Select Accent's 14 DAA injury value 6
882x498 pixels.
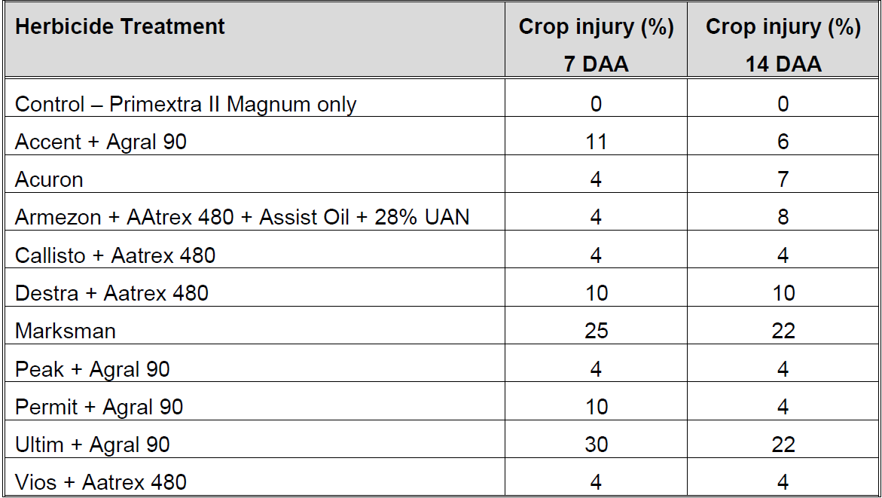pyautogui.click(x=783, y=142)
